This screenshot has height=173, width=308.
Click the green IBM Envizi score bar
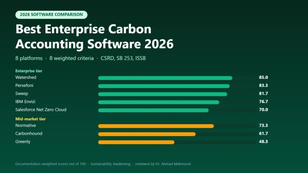point(159,102)
